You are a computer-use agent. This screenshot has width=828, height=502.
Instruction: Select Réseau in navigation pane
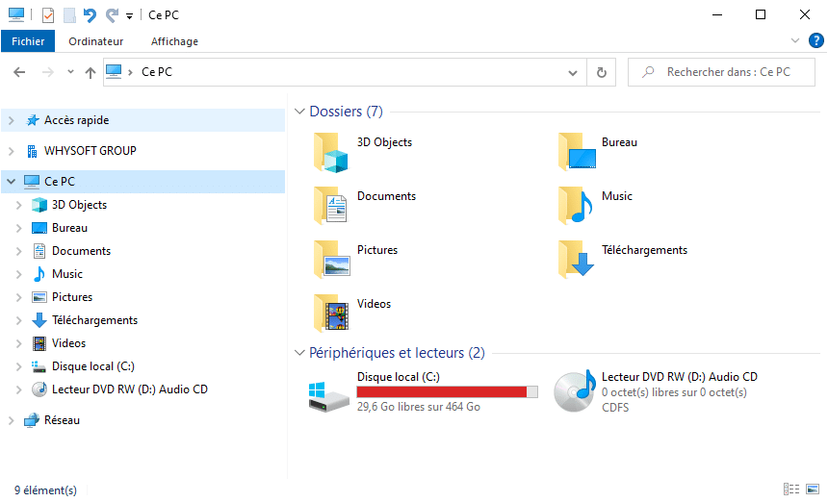pos(62,420)
